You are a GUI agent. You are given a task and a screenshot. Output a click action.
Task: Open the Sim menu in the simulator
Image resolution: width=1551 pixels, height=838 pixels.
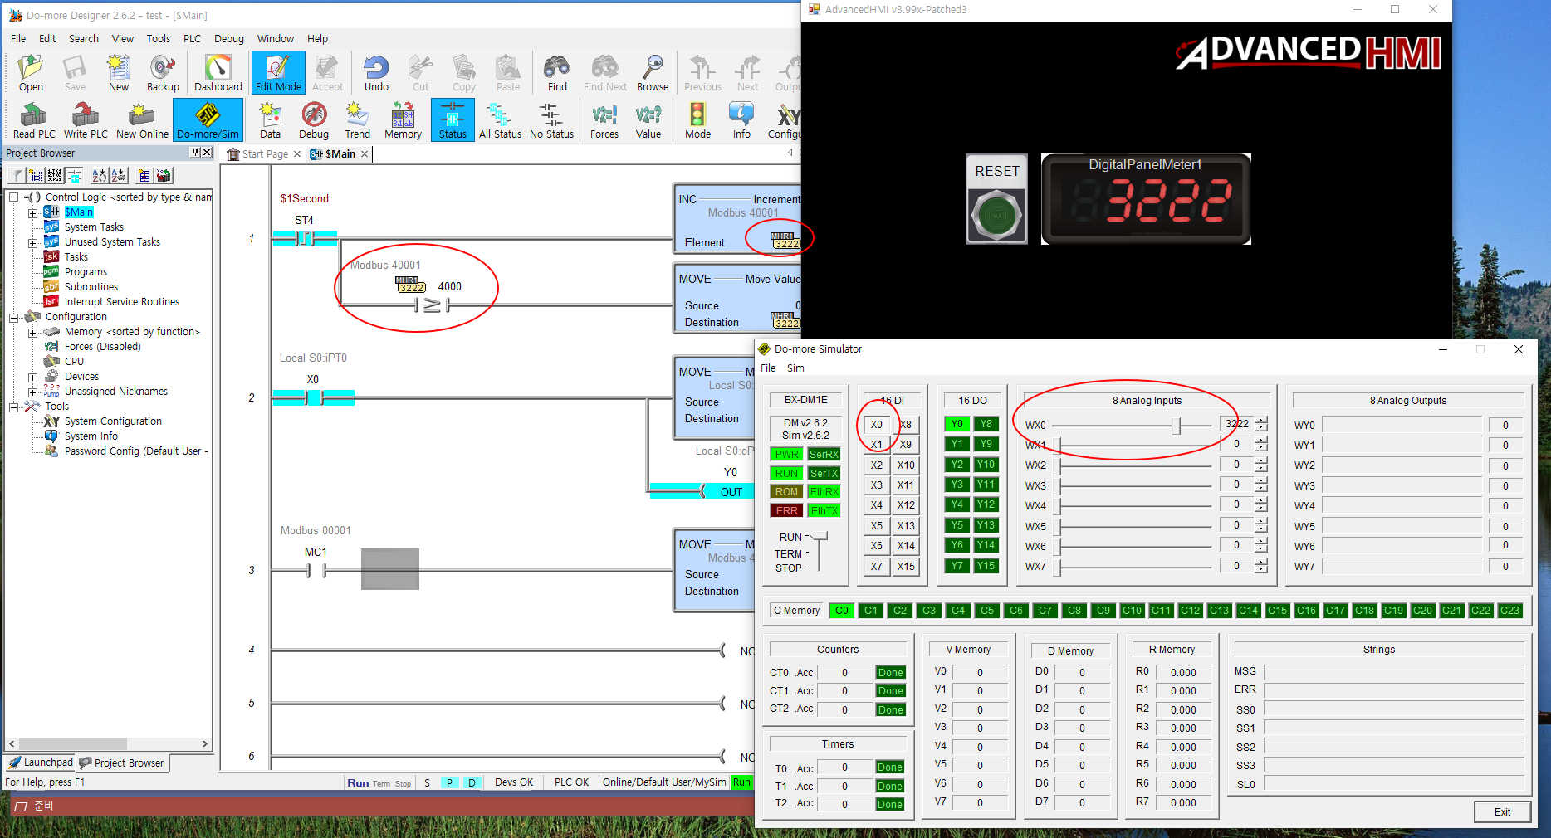pyautogui.click(x=795, y=368)
